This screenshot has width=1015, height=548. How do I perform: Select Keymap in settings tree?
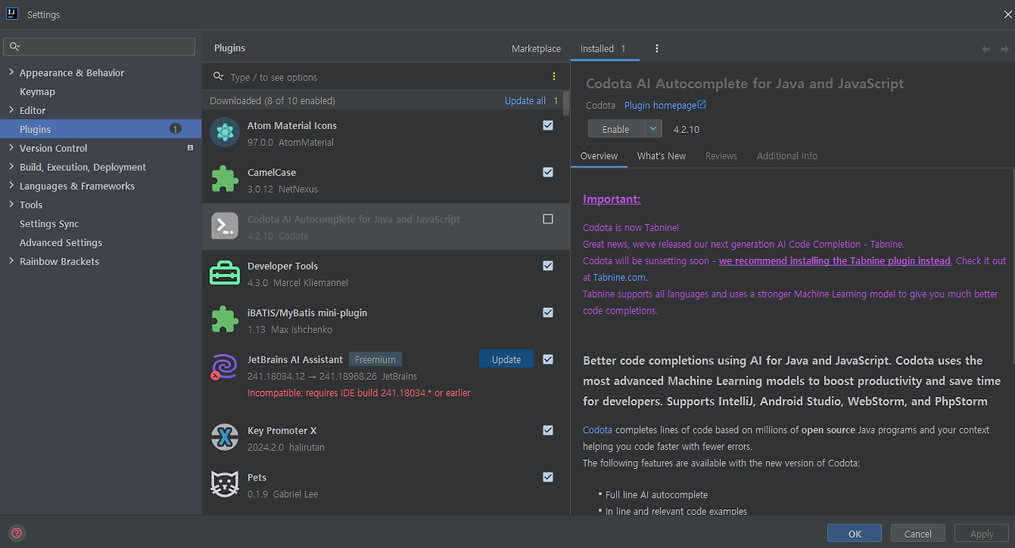[x=37, y=91]
